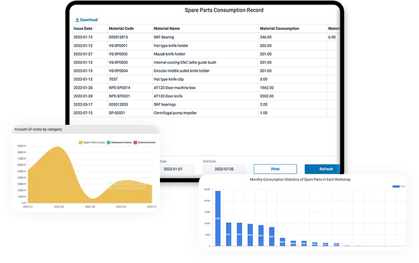Click the Download link text

89,20
